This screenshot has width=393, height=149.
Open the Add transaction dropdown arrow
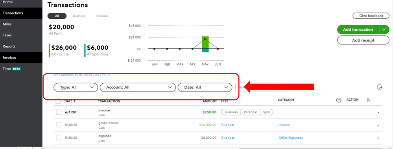(x=384, y=29)
